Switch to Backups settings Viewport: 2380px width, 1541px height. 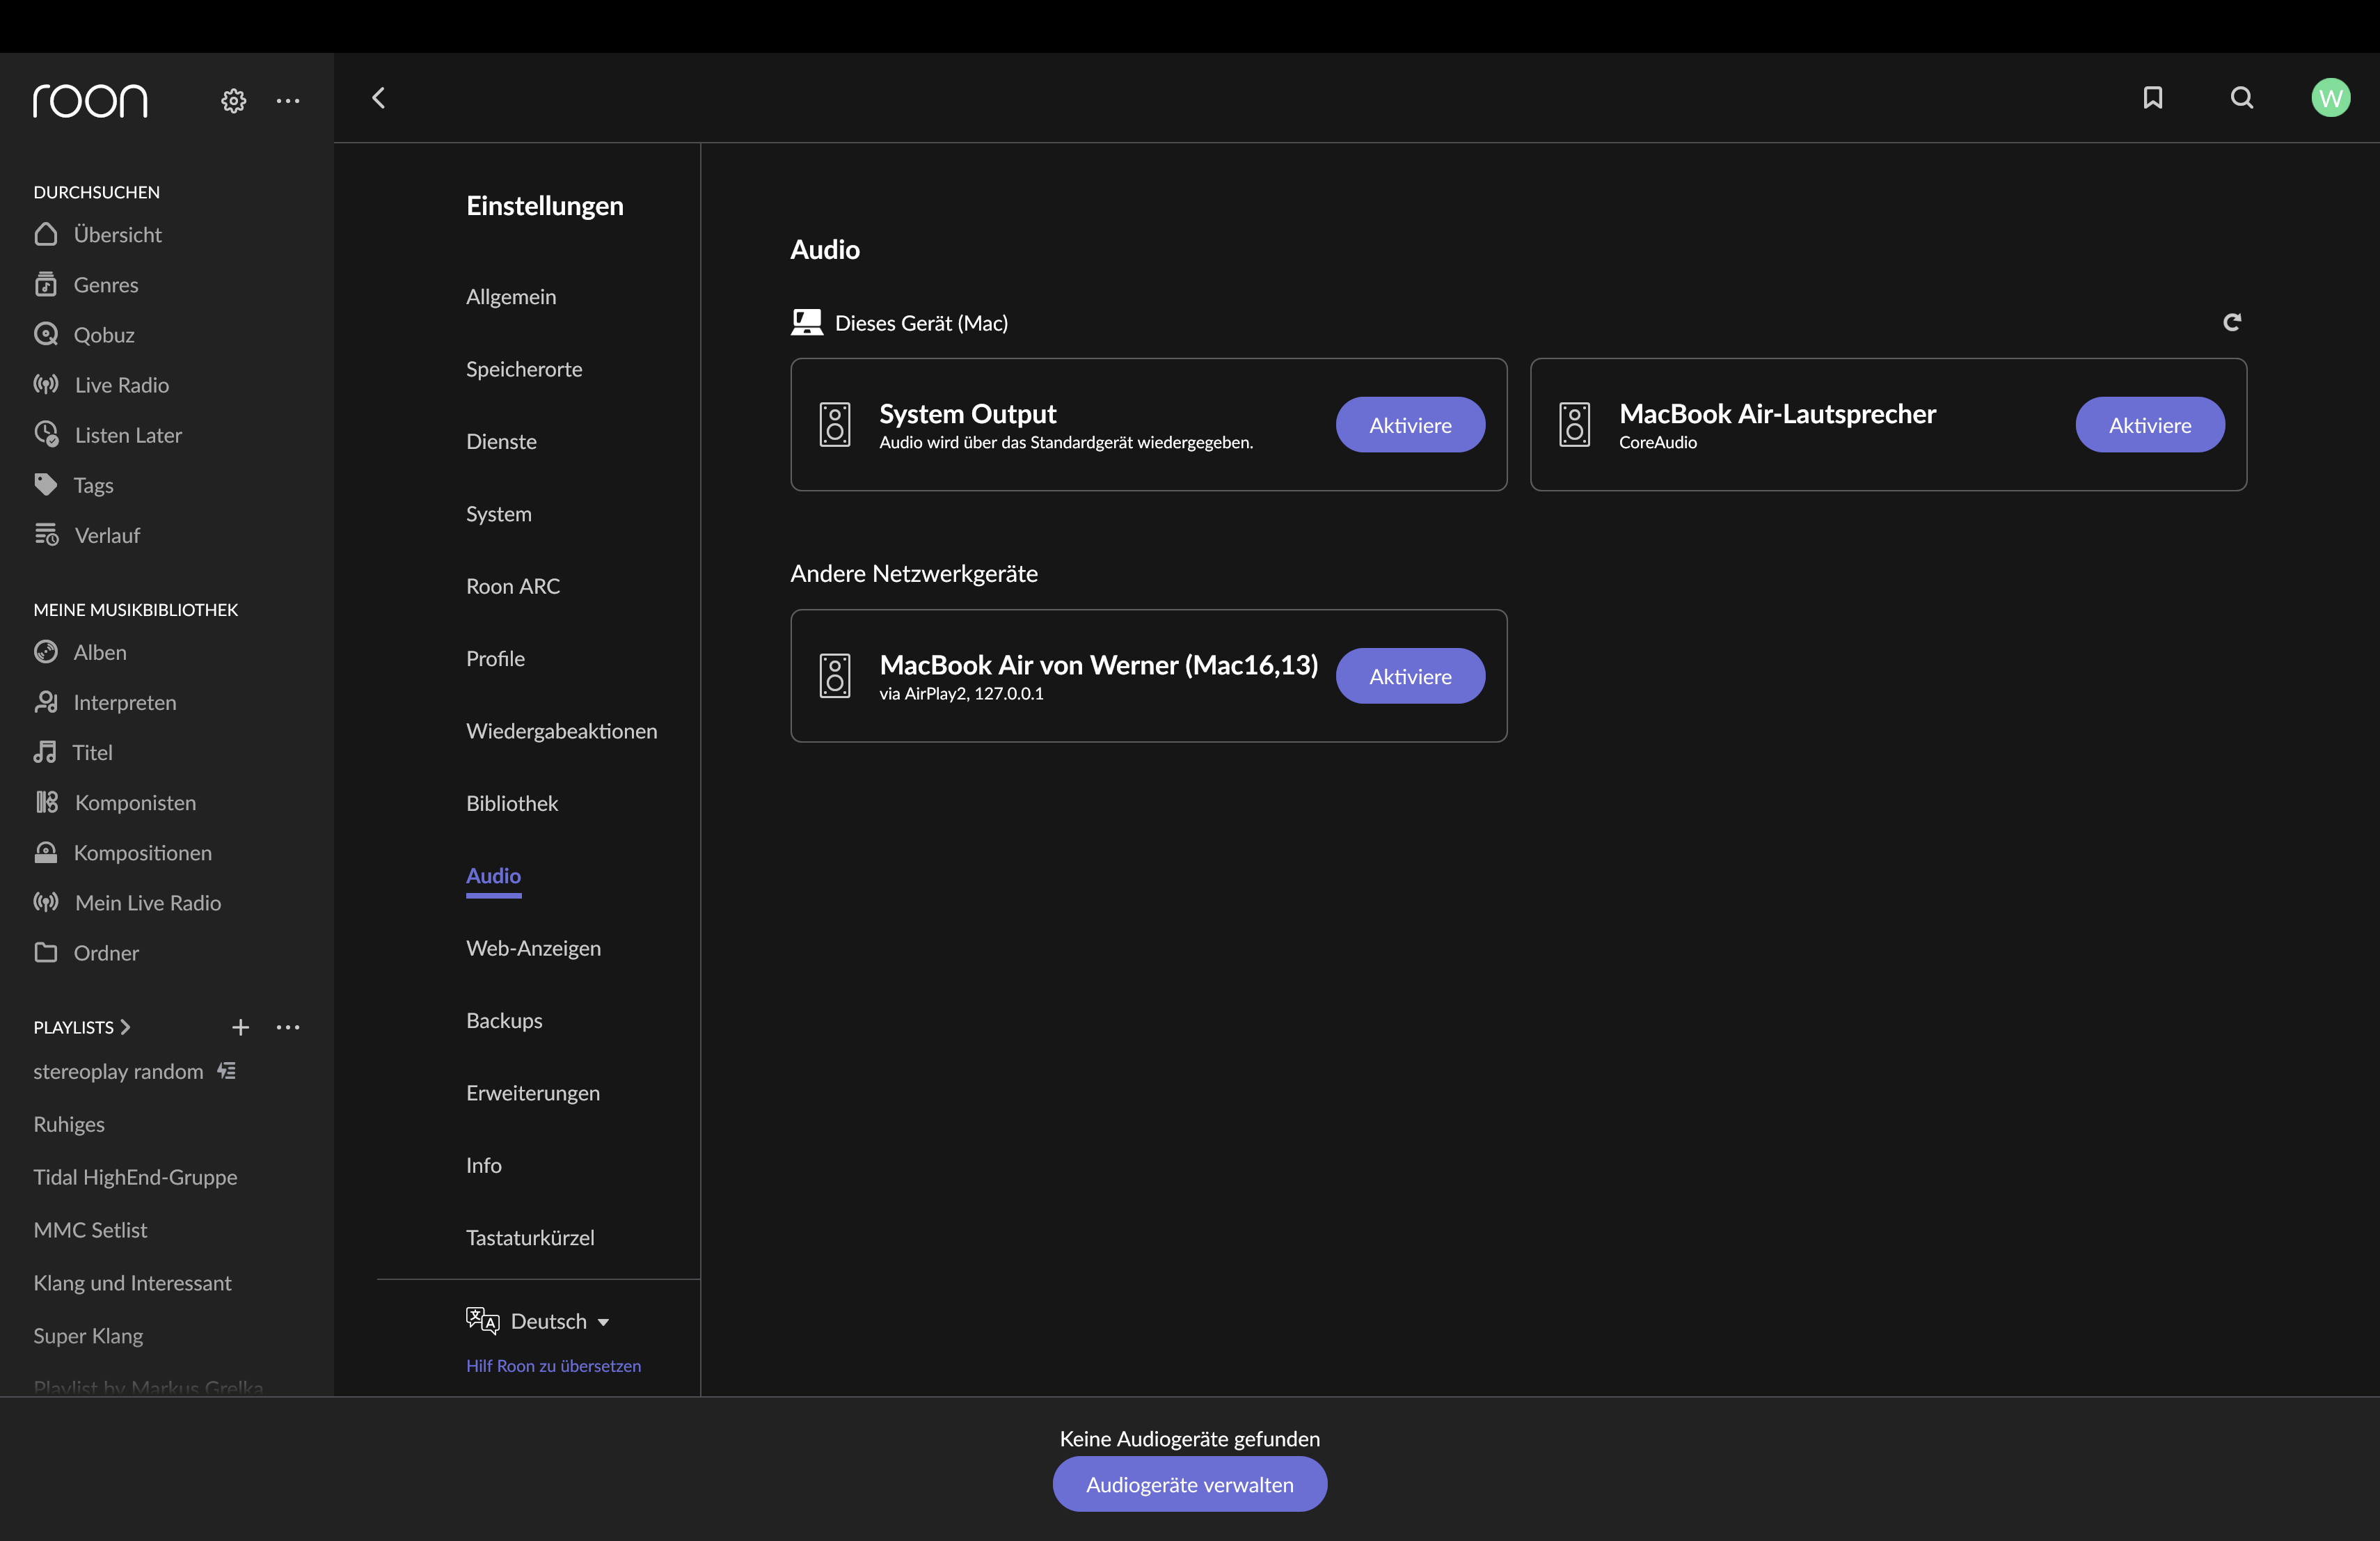click(504, 1020)
